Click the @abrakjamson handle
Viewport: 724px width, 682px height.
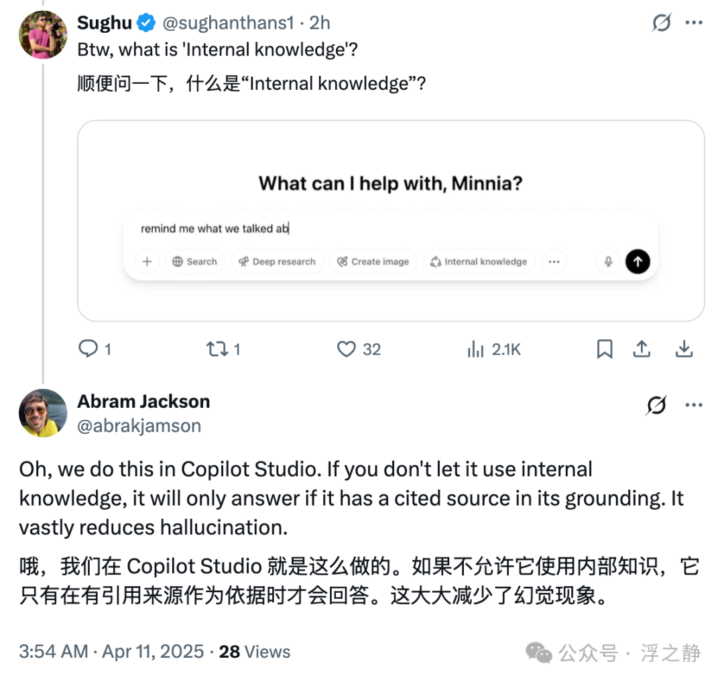(139, 425)
